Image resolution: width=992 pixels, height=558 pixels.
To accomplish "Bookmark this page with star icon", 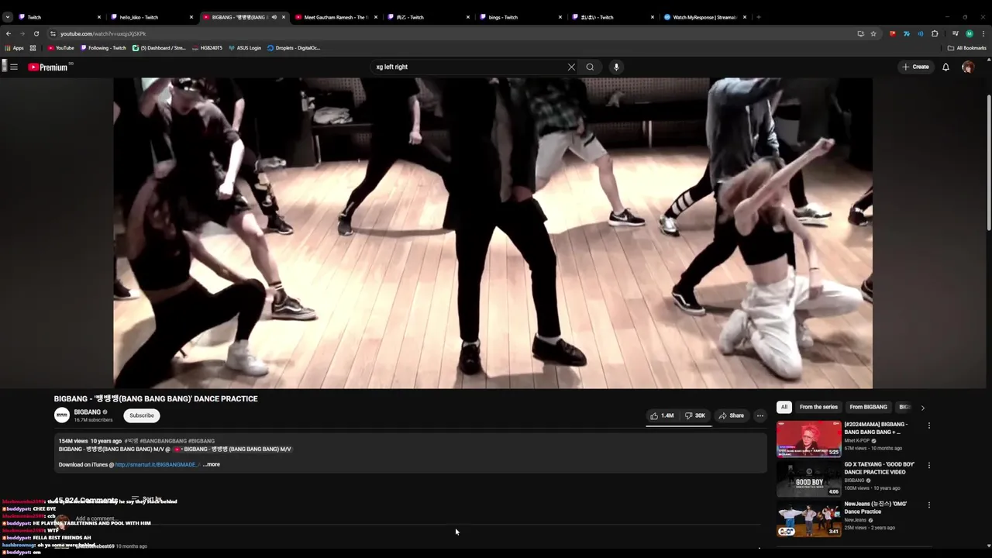I will click(873, 33).
